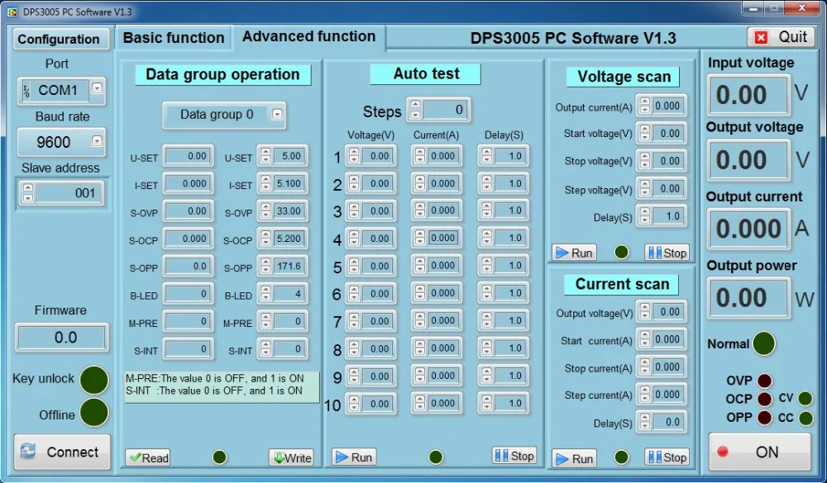Switch to the Basic function tab

[173, 37]
